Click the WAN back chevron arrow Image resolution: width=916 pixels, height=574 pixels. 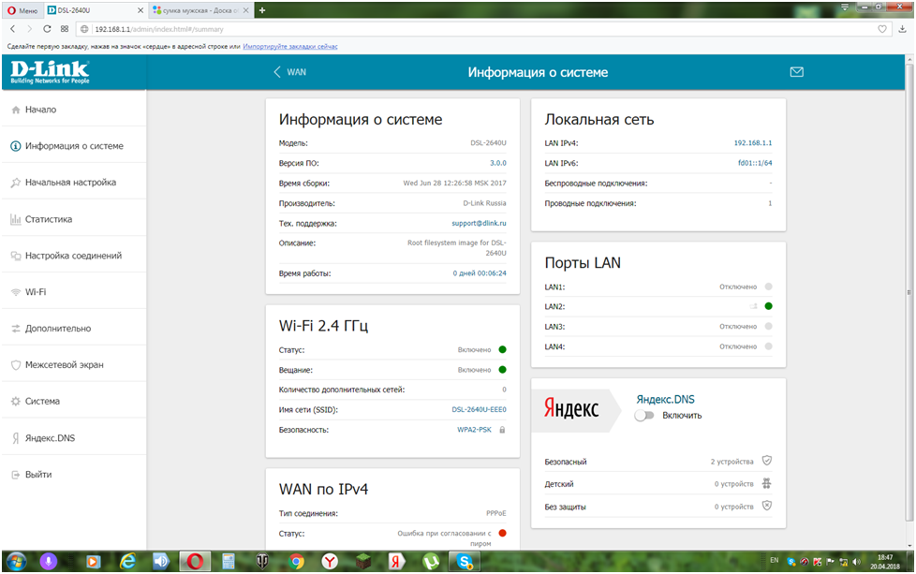click(277, 72)
